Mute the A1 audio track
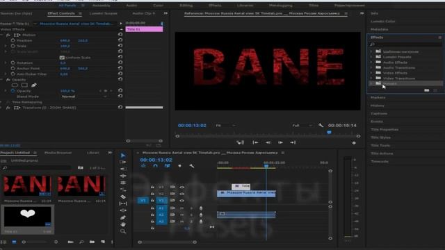Screen dimensions: 445x250 [x=182, y=208]
